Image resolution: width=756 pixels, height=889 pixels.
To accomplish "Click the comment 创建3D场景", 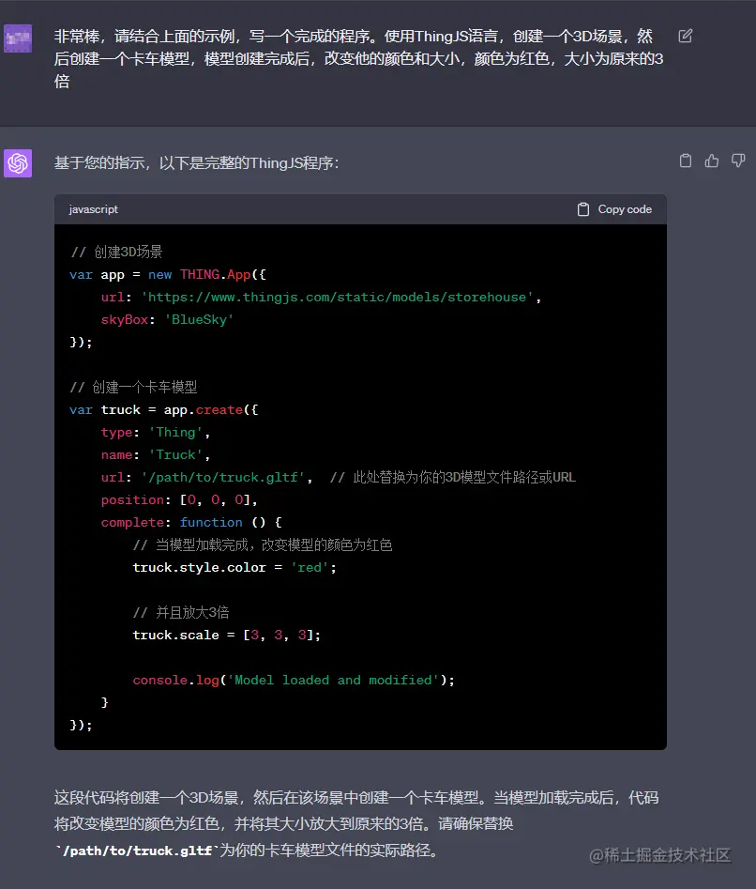I will [x=116, y=252].
